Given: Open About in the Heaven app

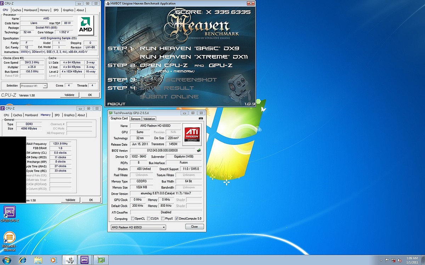Looking at the screenshot, I should (116, 104).
